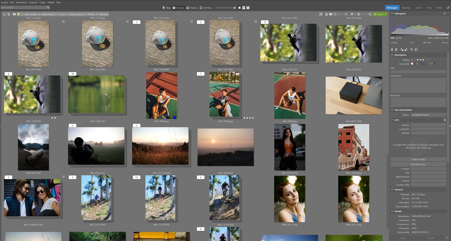Go to next image arrow in side panel

[x=396, y=50]
